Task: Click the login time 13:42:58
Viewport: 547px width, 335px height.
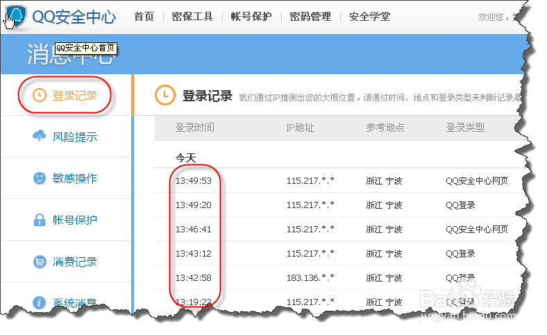Action: [x=193, y=278]
